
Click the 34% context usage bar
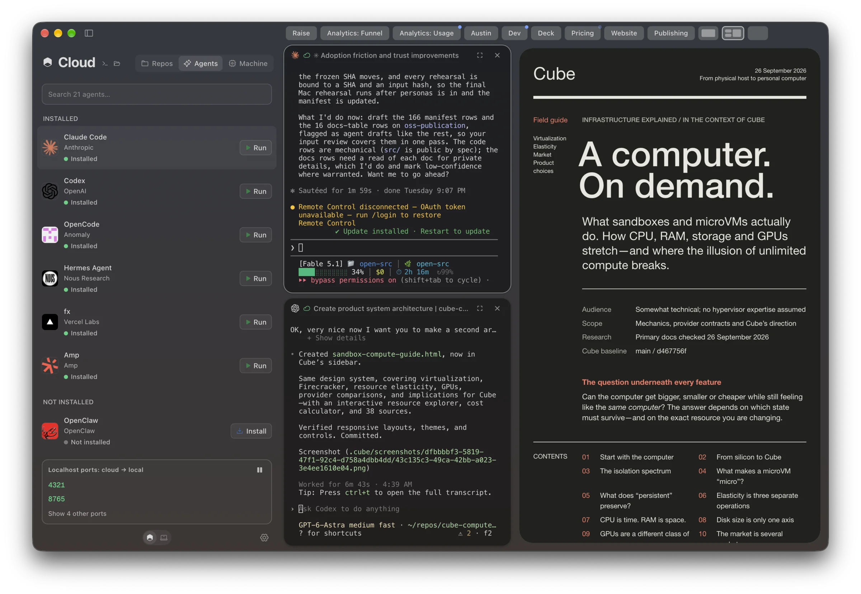[323, 272]
